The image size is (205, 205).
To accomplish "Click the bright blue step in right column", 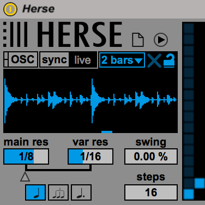I will click(200, 183).
